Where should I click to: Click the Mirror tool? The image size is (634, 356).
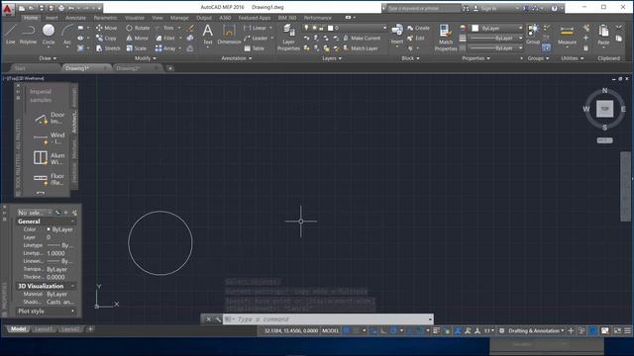(137, 38)
